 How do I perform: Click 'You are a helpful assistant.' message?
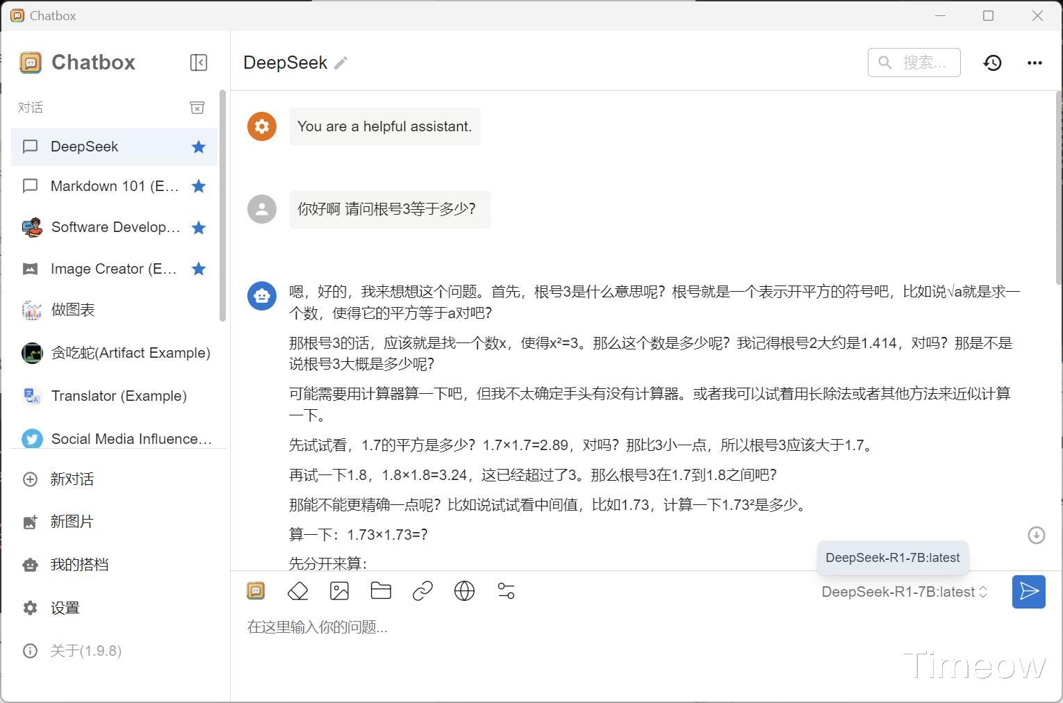click(385, 126)
